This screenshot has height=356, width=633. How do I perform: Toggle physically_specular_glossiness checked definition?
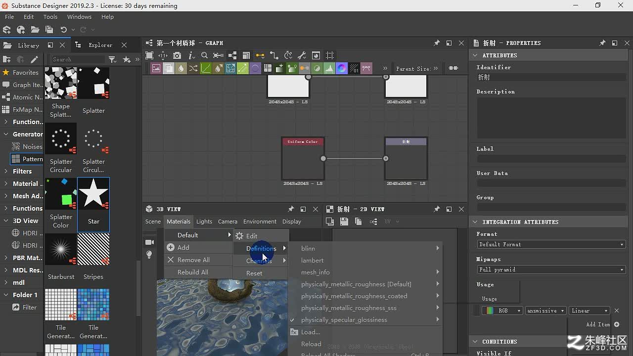pos(364,320)
